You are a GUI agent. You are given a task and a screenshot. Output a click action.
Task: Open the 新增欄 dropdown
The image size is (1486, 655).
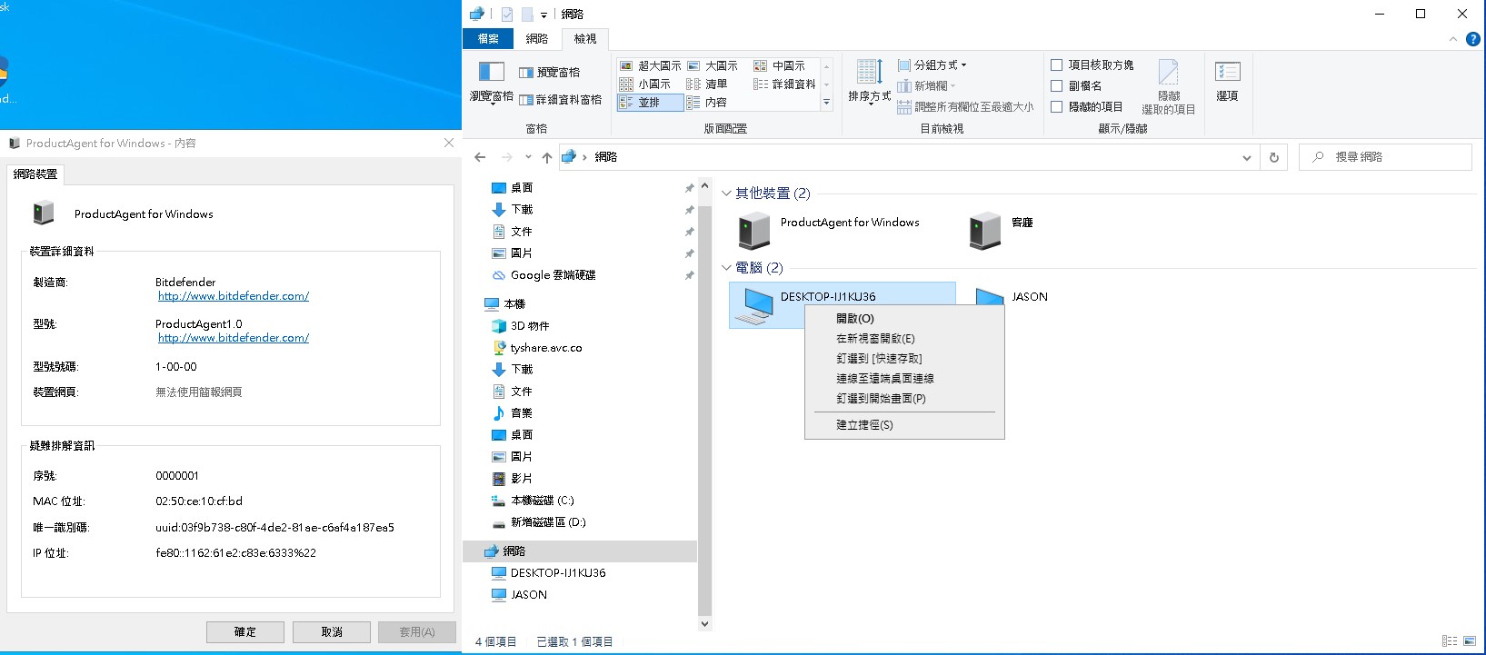[925, 86]
